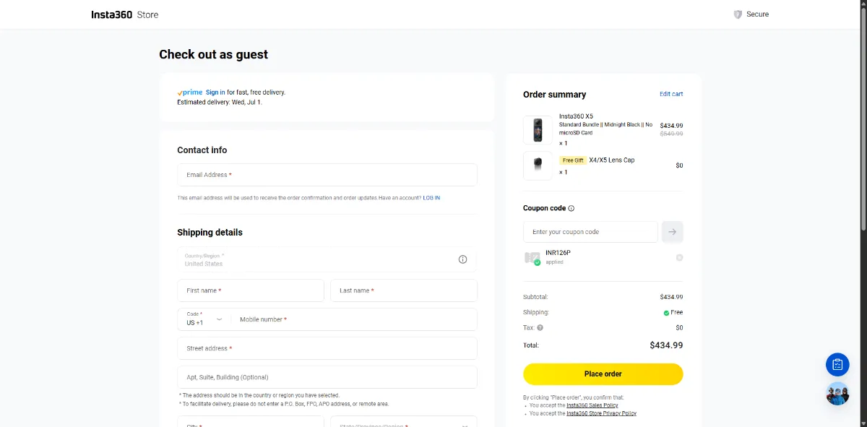Expand the phone country Code dropdown

pyautogui.click(x=204, y=319)
